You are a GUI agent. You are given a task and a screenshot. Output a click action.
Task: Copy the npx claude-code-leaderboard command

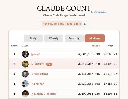pos(85,24)
